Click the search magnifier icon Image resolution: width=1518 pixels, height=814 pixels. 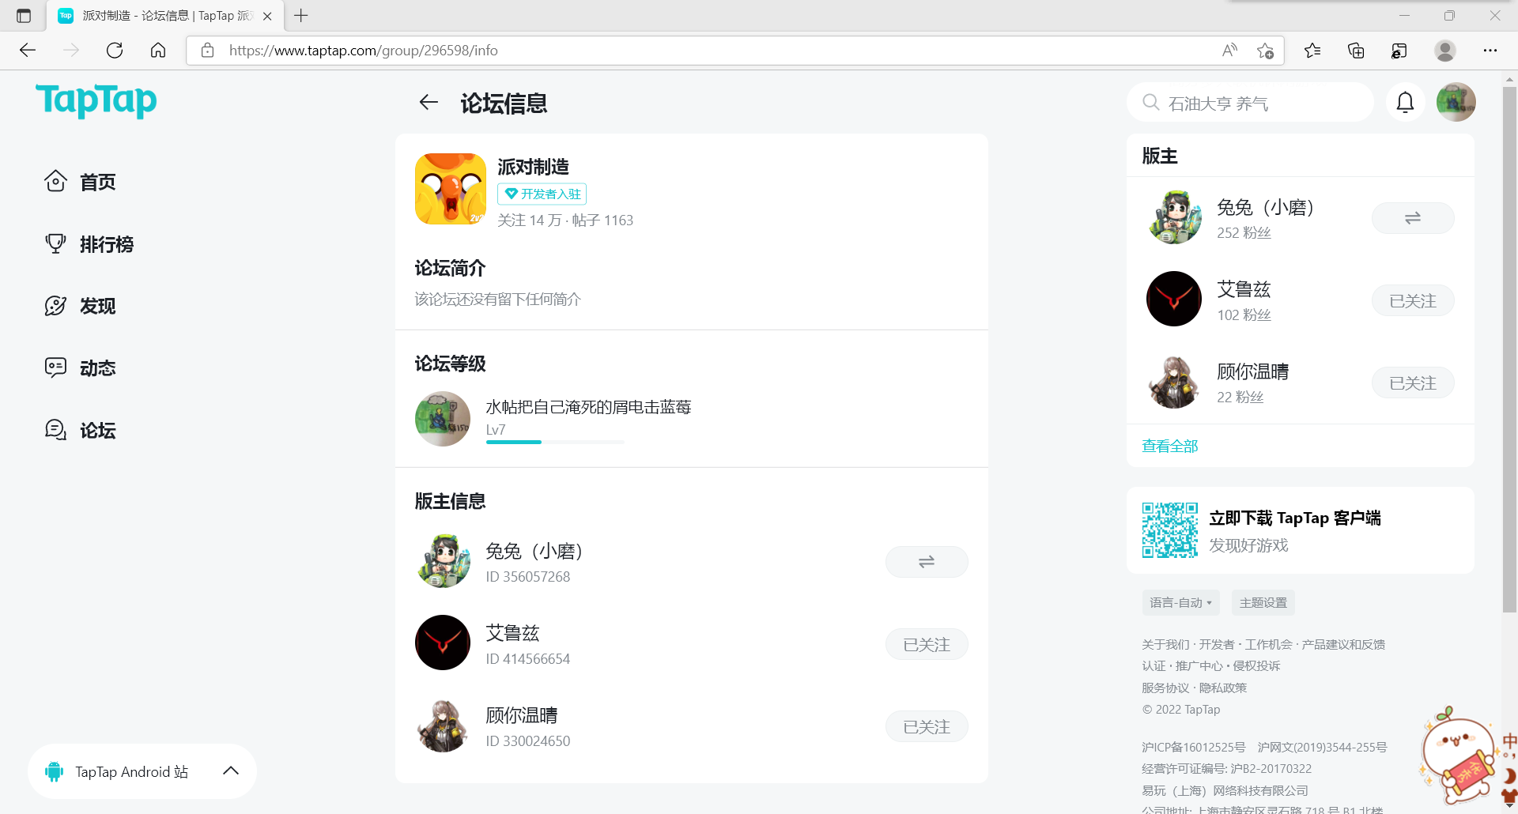(x=1151, y=103)
